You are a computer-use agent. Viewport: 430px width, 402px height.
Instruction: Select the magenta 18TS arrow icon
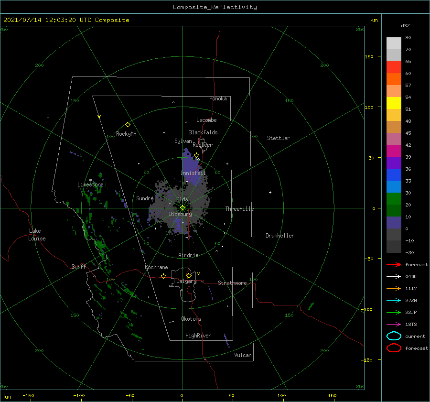pyautogui.click(x=394, y=325)
